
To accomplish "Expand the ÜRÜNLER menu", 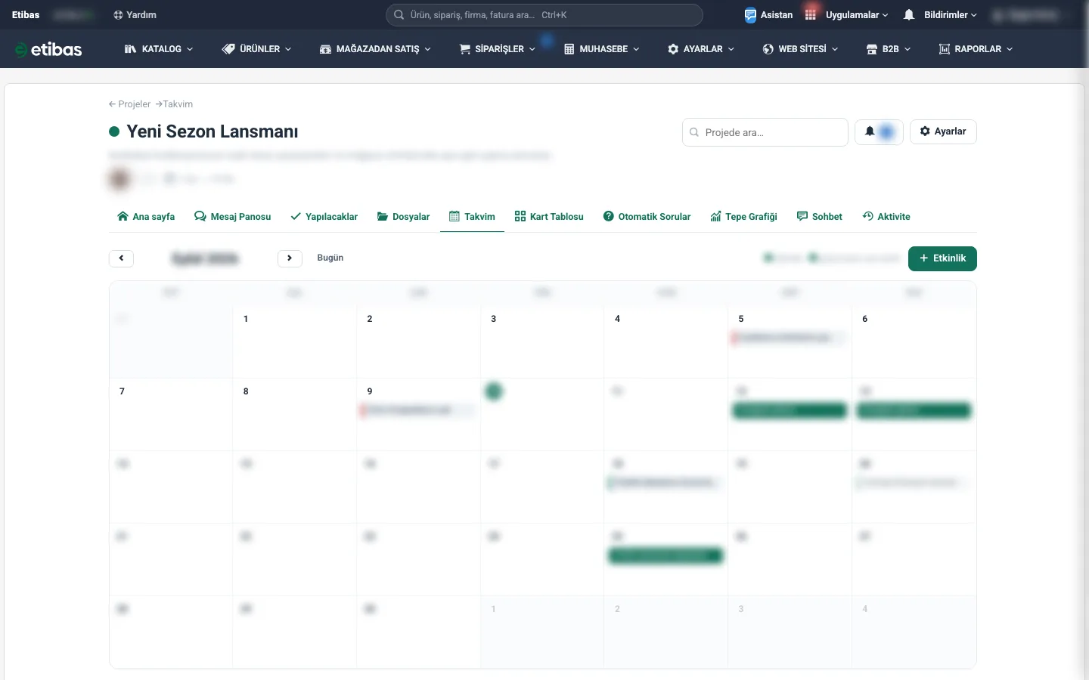I will [x=256, y=49].
